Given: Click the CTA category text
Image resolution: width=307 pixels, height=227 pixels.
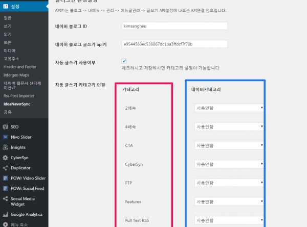Looking at the screenshot, I should tap(129, 145).
